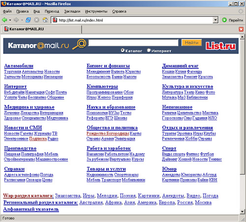Viewport: 246px width, 222px height.
Task: Open the Компьютеры category link
Action: pyautogui.click(x=102, y=86)
